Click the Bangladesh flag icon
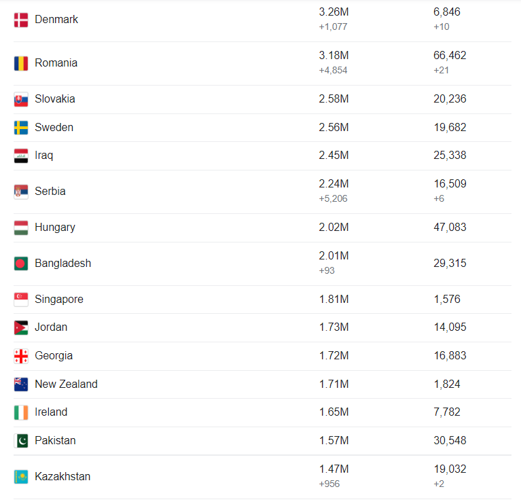This screenshot has width=521, height=504. (21, 264)
